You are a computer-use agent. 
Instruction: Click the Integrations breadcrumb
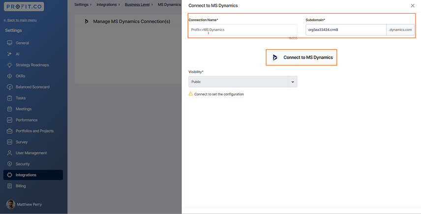click(107, 4)
